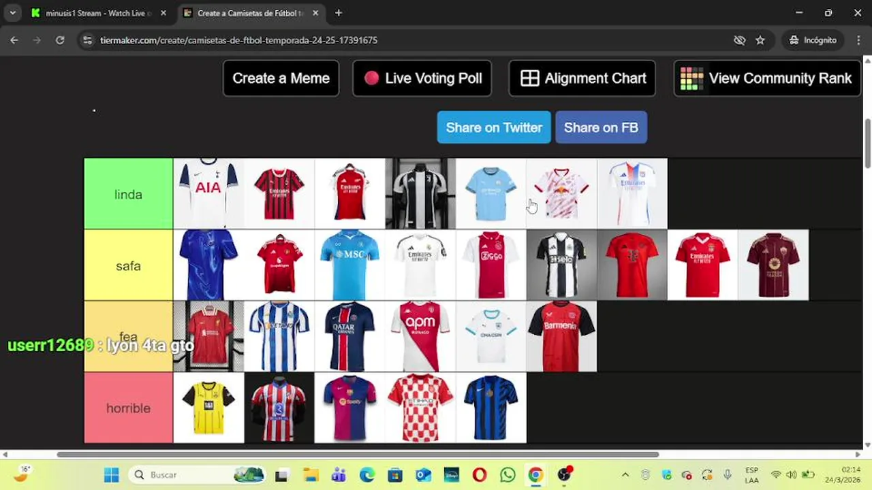The image size is (872, 490).
Task: Pick the Barcelona Spotify shirt
Action: pyautogui.click(x=349, y=408)
